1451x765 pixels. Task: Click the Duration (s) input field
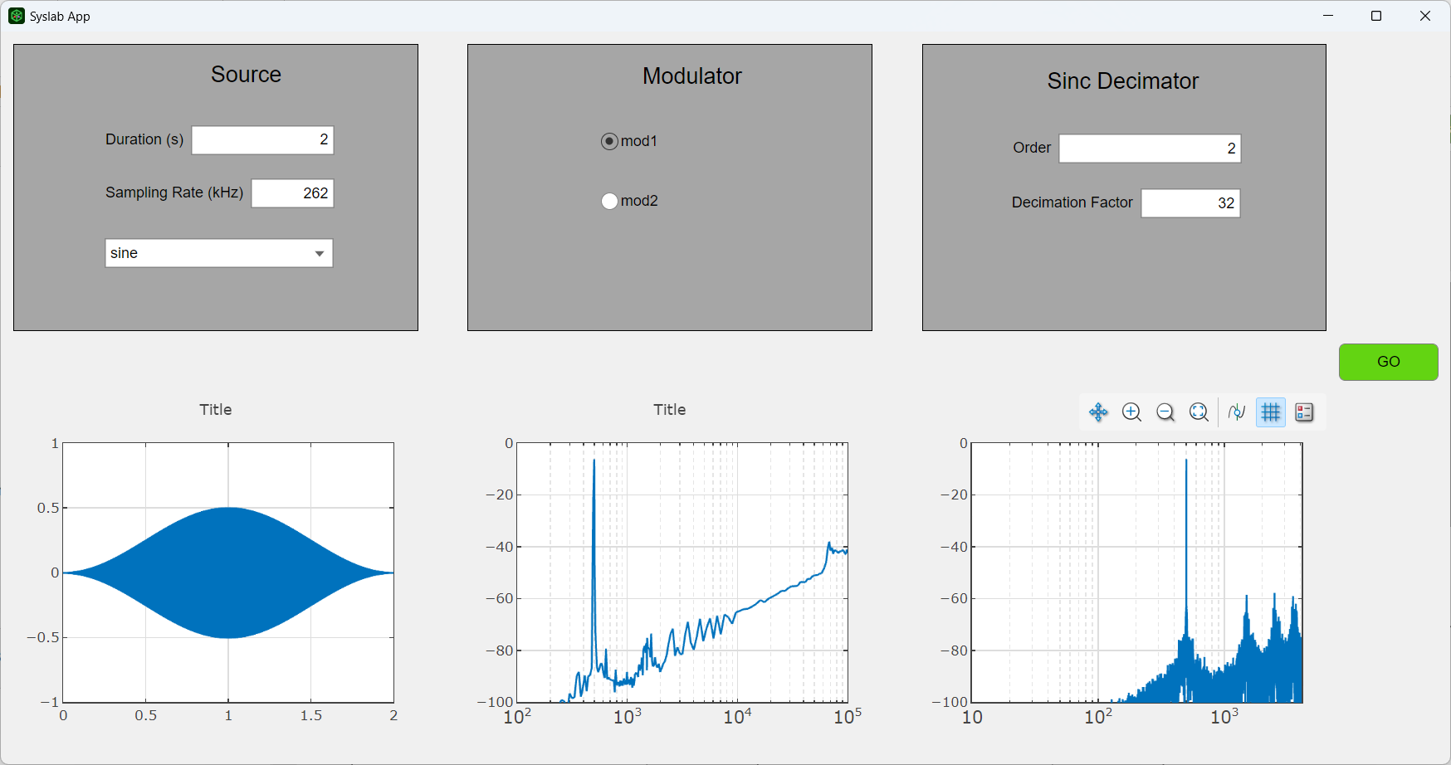click(x=262, y=140)
